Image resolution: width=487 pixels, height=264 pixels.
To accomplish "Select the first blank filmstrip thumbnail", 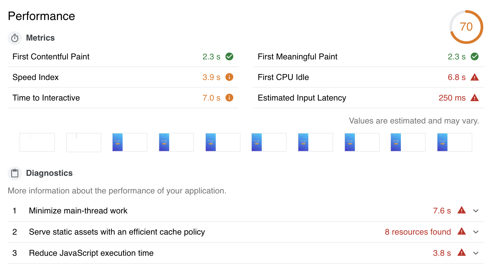I will [x=37, y=142].
